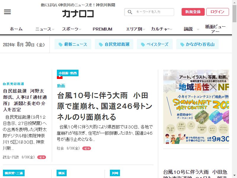The image size is (237, 178).
Task: Play the red video icon on typhoon article
Action: [60, 77]
